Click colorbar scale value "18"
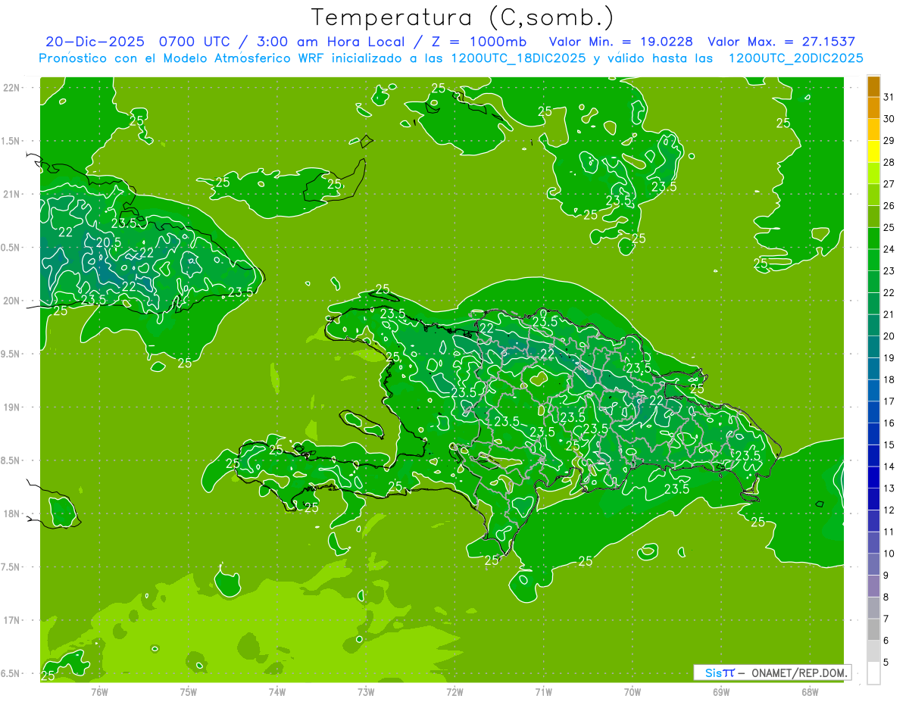 (x=889, y=379)
